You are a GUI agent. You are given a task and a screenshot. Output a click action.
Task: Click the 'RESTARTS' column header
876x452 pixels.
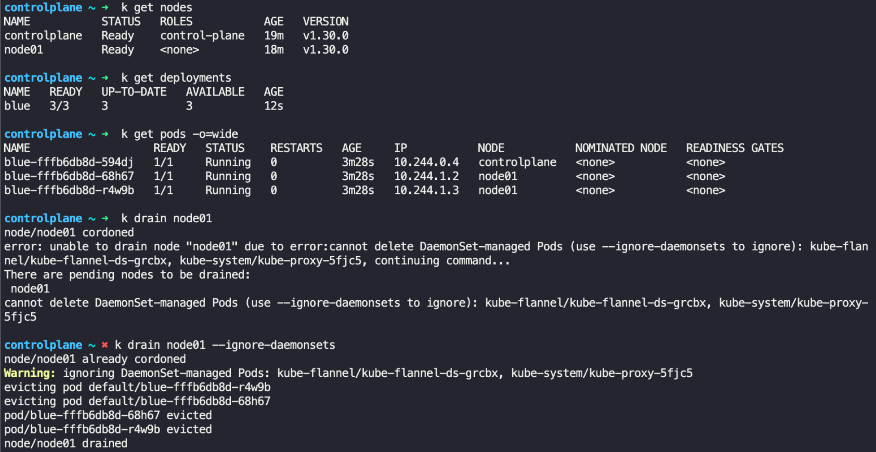point(296,148)
